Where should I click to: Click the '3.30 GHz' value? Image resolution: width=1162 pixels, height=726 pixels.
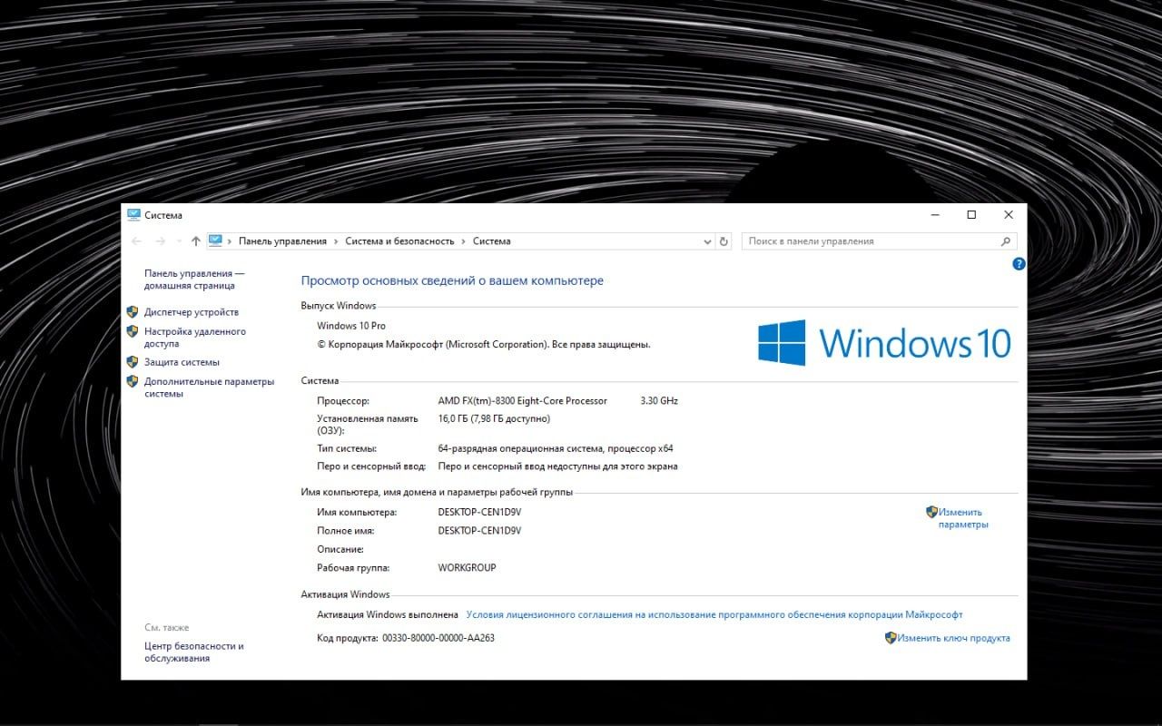659,400
